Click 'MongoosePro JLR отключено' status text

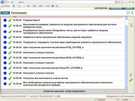click(120, 96)
